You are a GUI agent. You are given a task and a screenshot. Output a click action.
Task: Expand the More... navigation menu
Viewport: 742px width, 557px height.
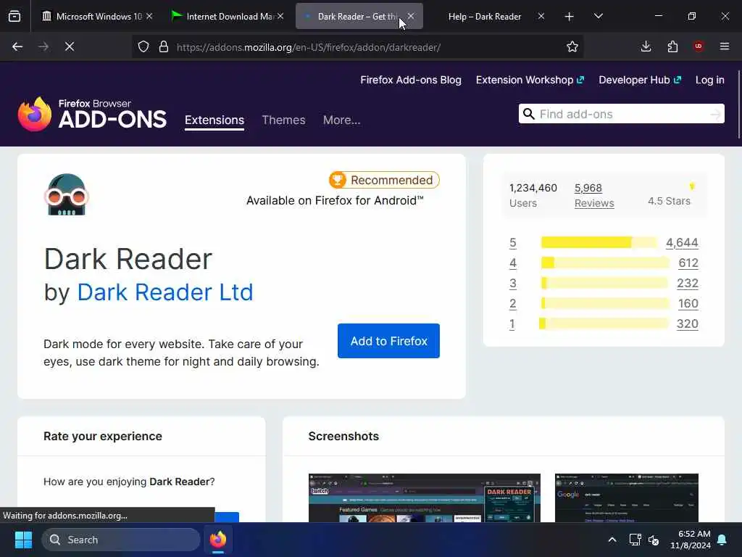pyautogui.click(x=342, y=120)
